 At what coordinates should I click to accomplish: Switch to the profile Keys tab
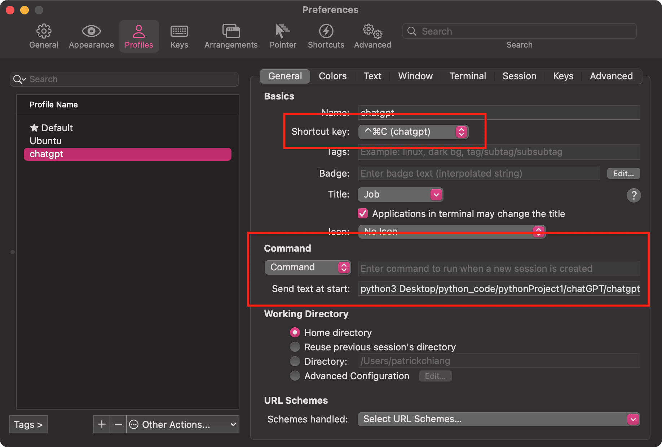(x=563, y=76)
